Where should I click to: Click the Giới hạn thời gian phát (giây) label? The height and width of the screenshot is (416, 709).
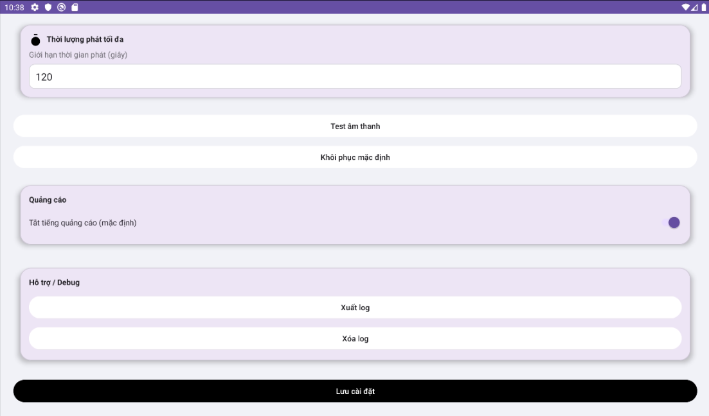click(x=78, y=55)
